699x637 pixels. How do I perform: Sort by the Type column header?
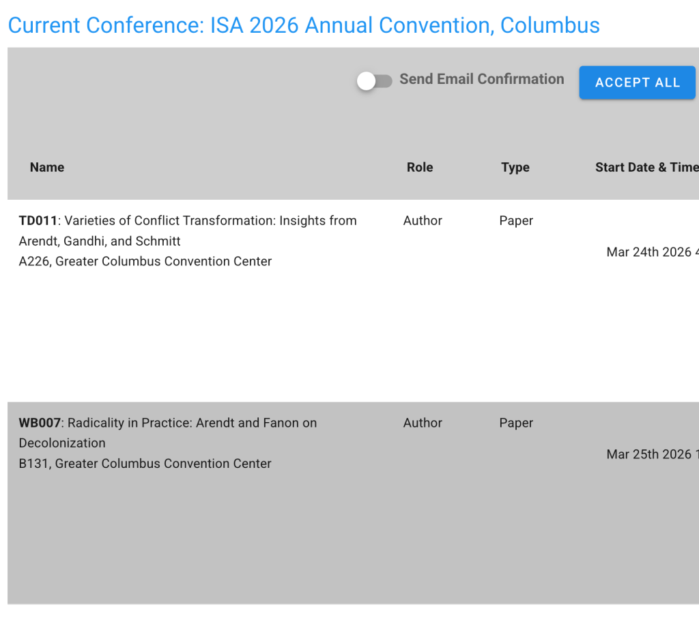pos(515,167)
